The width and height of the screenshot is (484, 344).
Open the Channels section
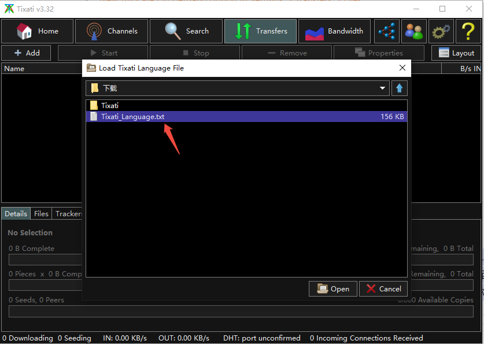(x=112, y=31)
